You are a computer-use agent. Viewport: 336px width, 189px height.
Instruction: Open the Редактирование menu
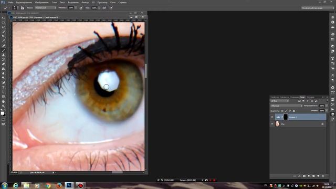pos(24,3)
